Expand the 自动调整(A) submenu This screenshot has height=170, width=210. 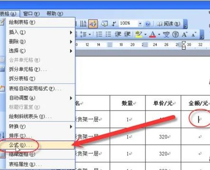pyautogui.click(x=40, y=98)
